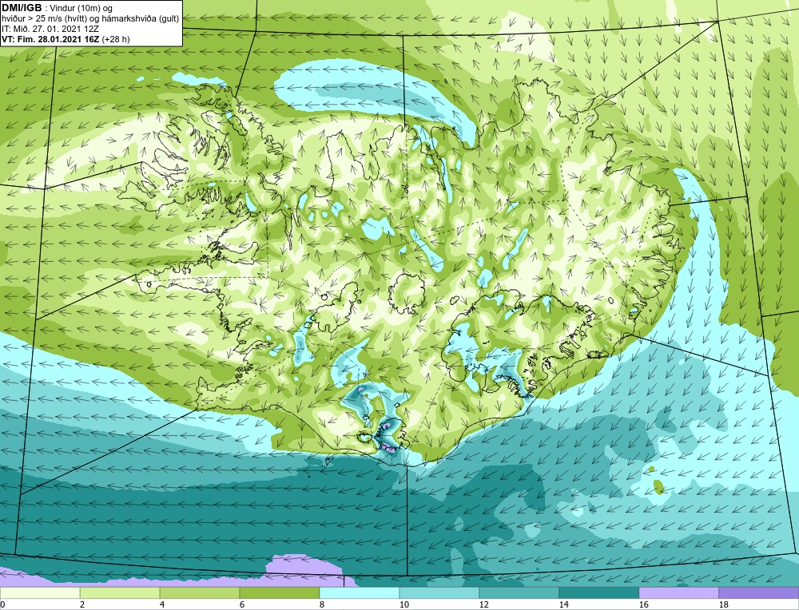Click the 16–18 m/s lavender legend swatch
The image size is (799, 610).
[678, 593]
